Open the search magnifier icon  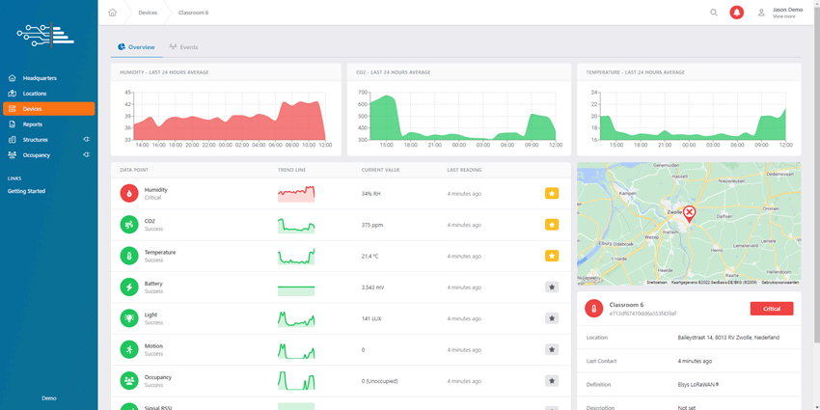point(714,13)
